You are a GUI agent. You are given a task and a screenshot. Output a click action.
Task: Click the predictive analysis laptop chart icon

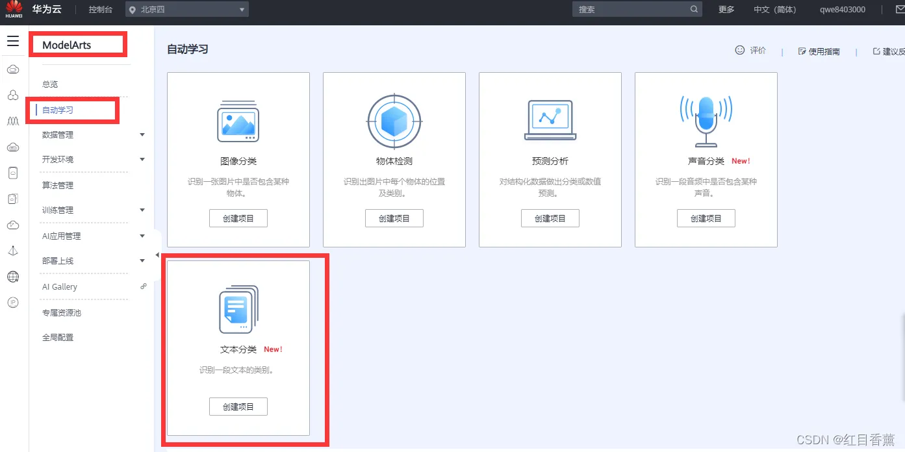pos(550,120)
